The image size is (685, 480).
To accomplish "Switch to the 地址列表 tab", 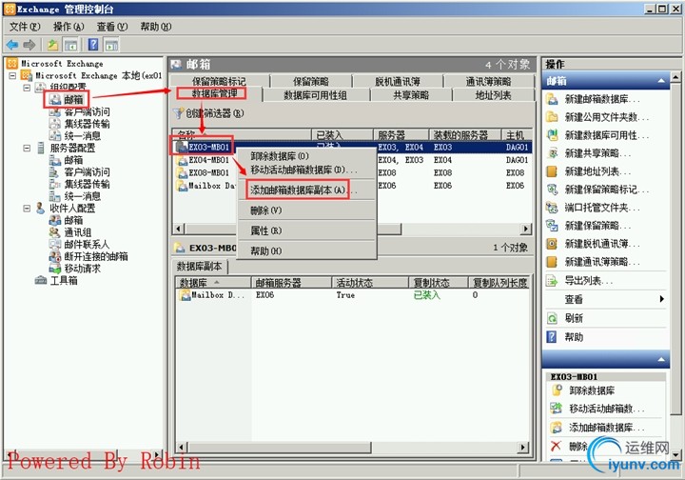I will tap(493, 95).
